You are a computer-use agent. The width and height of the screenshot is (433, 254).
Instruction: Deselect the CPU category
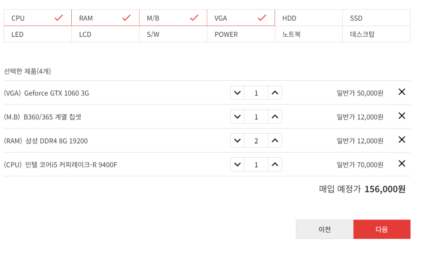38,18
